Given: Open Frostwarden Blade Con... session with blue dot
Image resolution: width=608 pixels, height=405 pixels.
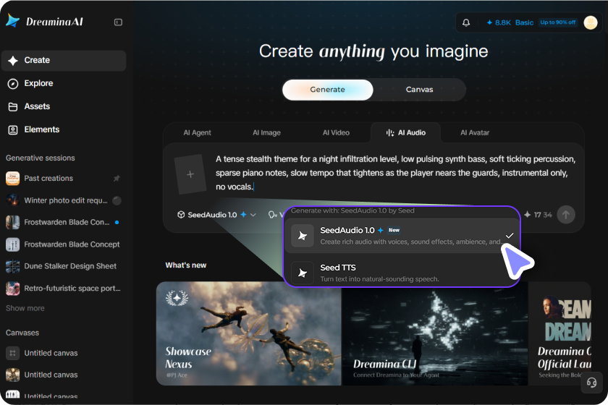Looking at the screenshot, I should tap(63, 223).
